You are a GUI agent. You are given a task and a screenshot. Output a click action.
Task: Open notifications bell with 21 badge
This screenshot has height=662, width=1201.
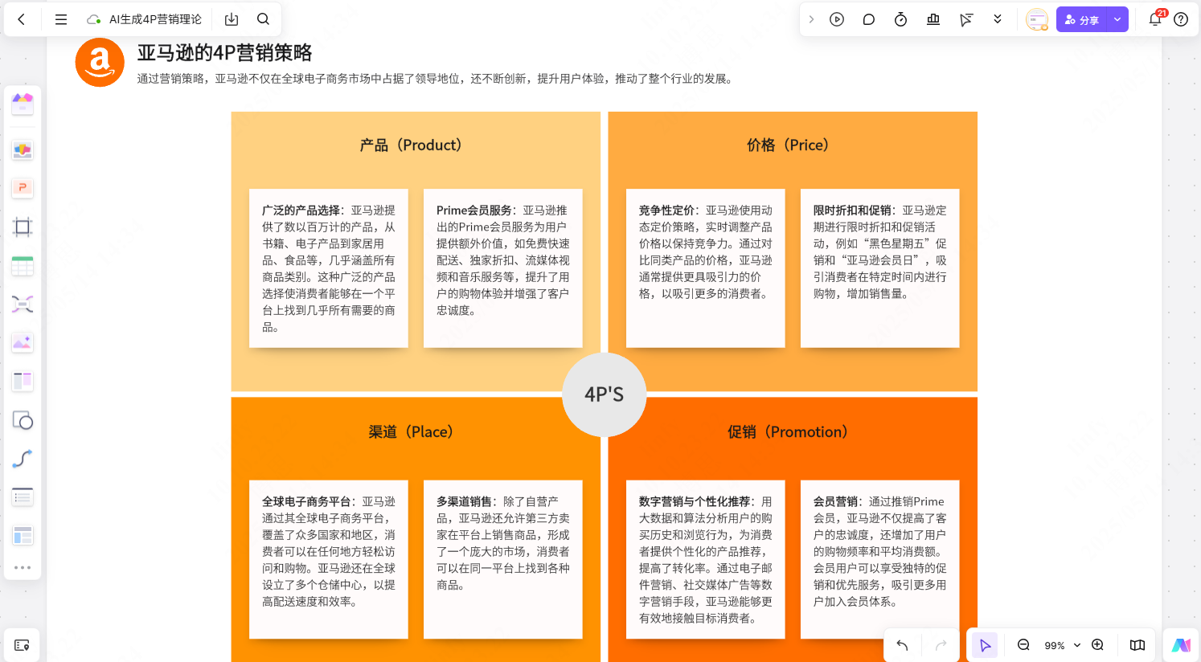(1155, 19)
